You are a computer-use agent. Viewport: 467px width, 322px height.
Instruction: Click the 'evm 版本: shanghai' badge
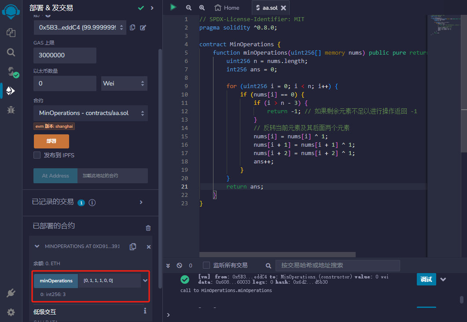click(x=54, y=126)
